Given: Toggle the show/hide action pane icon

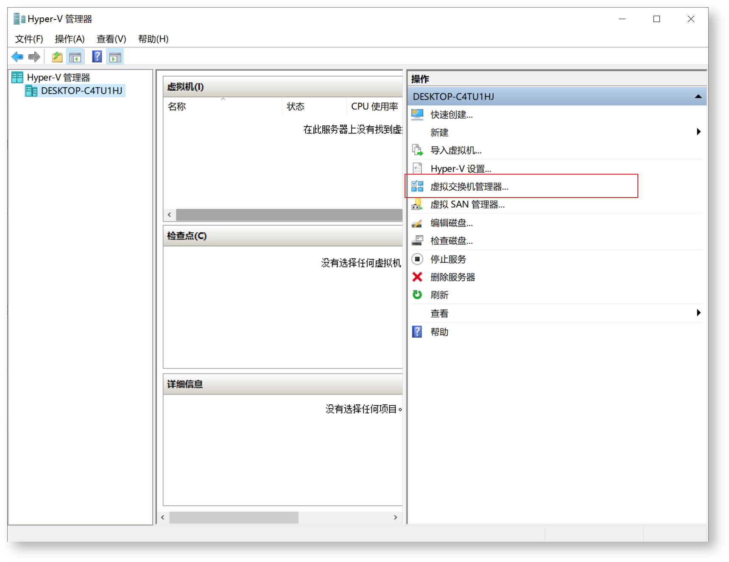Looking at the screenshot, I should [115, 57].
